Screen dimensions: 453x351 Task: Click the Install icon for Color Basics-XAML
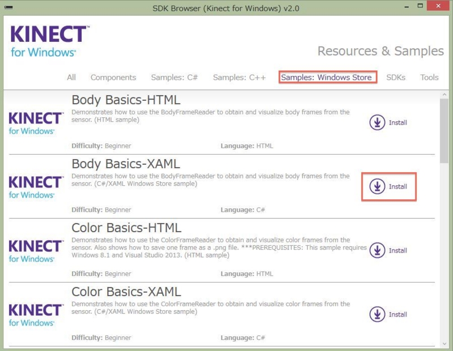[378, 314]
